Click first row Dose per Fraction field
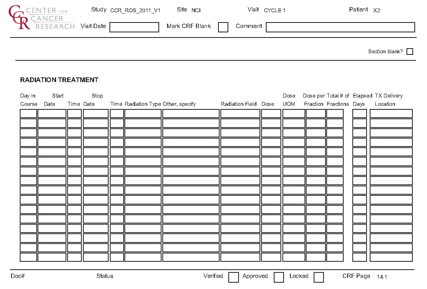 [316, 114]
